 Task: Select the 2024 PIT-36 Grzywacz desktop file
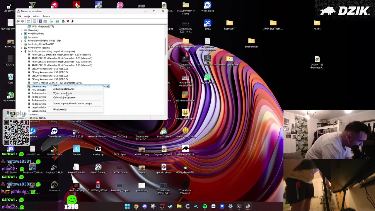(317, 62)
